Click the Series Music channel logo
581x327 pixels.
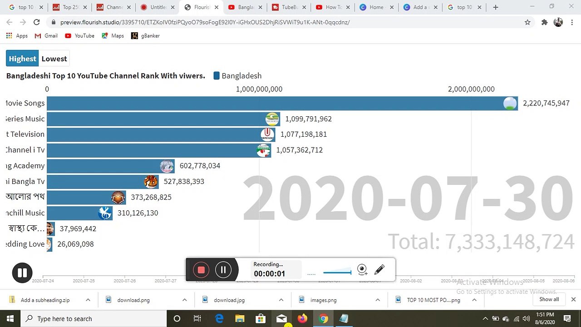click(x=272, y=119)
